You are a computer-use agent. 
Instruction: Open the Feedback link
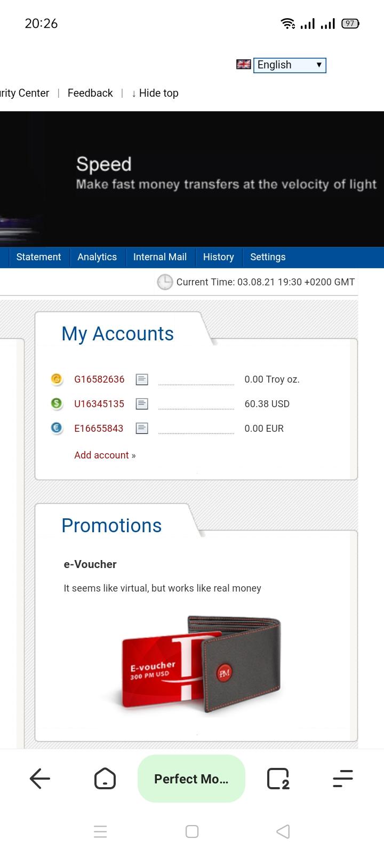(90, 93)
